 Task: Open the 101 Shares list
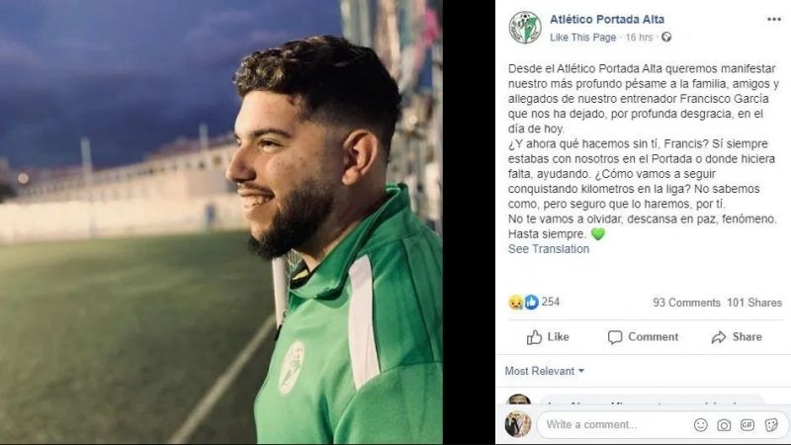754,303
